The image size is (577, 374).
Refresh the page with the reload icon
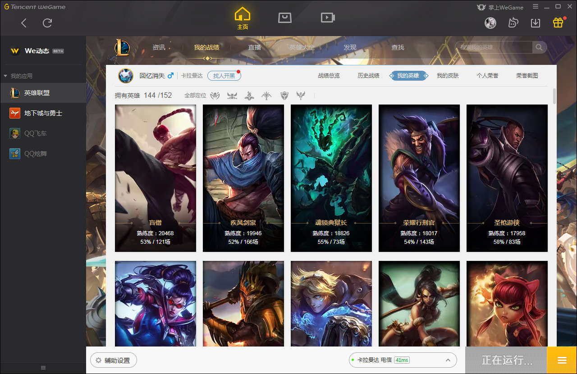tap(47, 23)
